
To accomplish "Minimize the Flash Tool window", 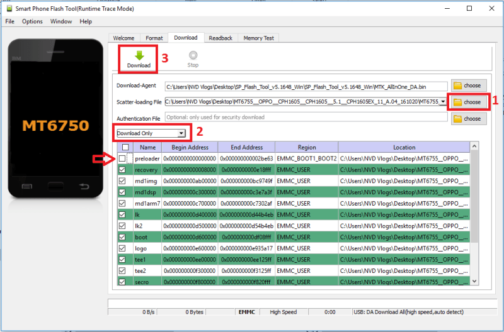I will [447, 8].
